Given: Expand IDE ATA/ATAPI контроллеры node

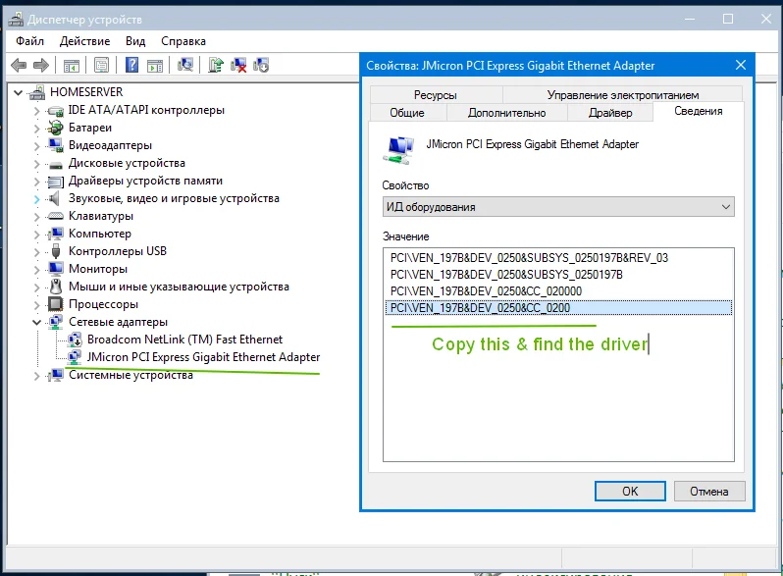Looking at the screenshot, I should click(x=36, y=111).
